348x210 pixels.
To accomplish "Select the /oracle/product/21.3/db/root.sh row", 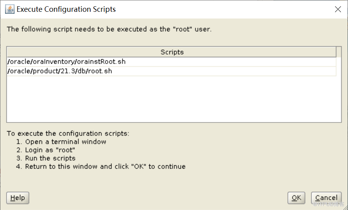I will click(60, 71).
